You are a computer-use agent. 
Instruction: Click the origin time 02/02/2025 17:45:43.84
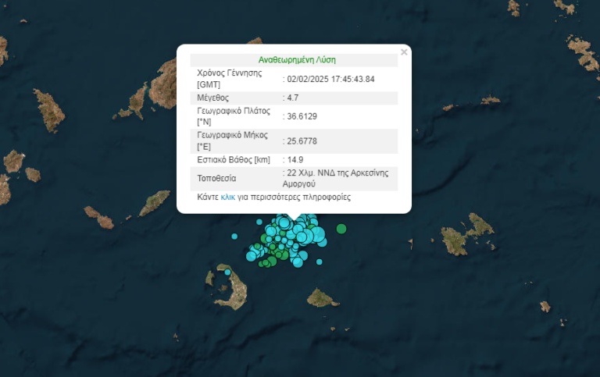(x=330, y=79)
